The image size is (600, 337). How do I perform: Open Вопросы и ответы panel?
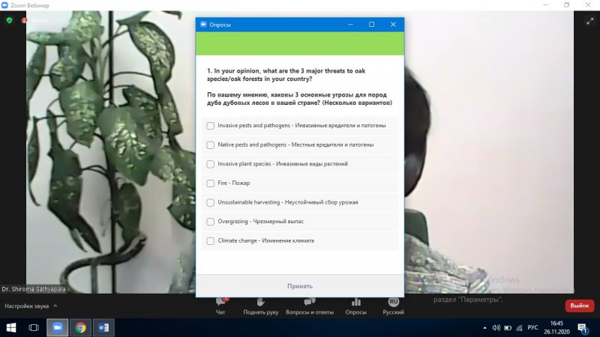click(310, 306)
